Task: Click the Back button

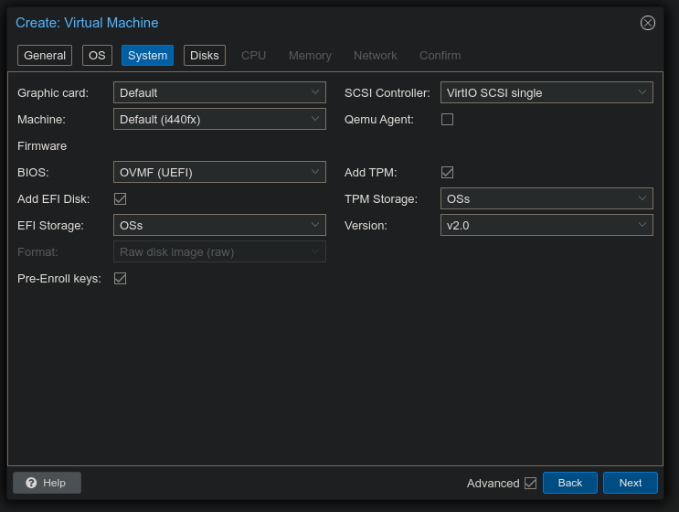Action: pos(569,483)
